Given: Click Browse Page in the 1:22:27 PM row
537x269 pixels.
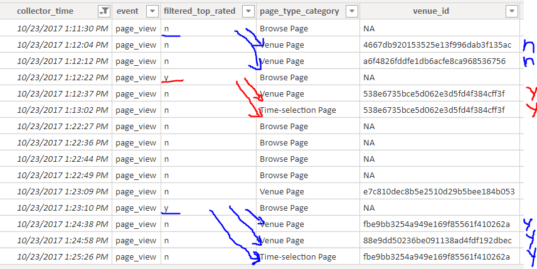Looking at the screenshot, I should (x=284, y=127).
